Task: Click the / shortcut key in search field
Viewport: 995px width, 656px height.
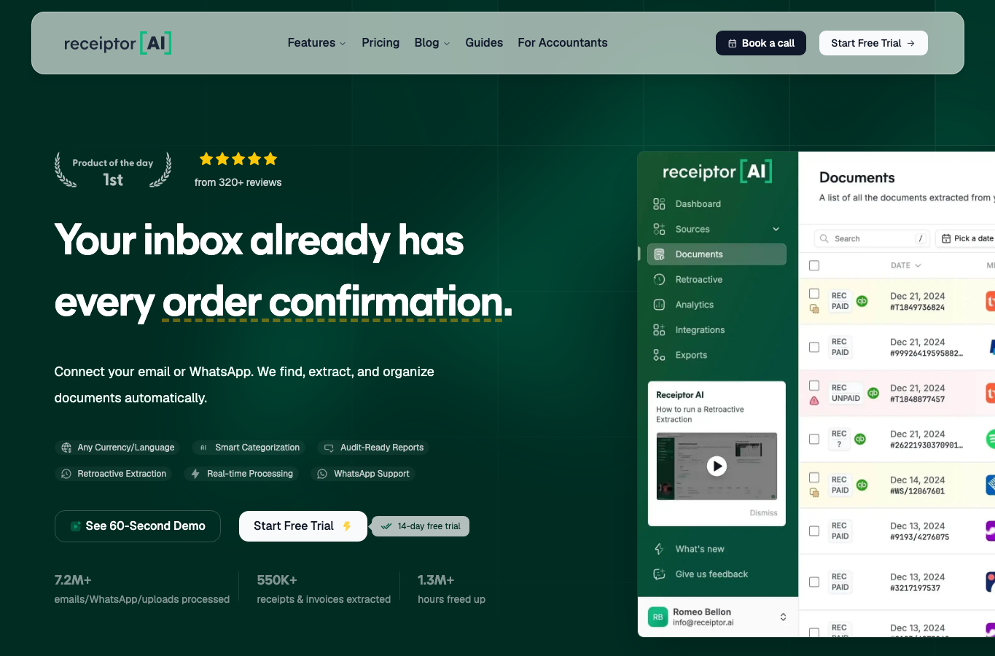Action: pos(921,238)
